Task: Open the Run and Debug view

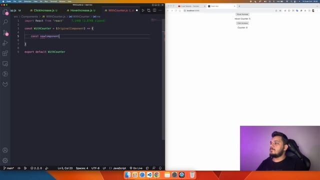Action: (x=5, y=43)
